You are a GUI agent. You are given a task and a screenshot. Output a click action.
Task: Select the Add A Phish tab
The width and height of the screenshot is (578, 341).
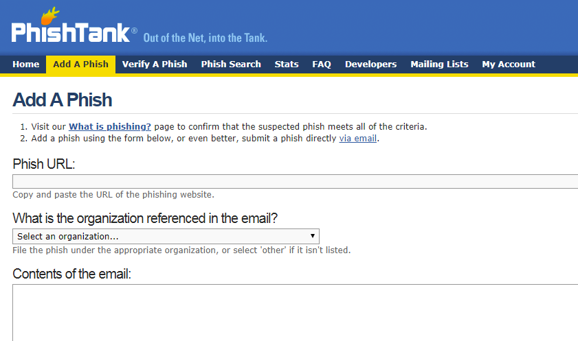coord(80,64)
